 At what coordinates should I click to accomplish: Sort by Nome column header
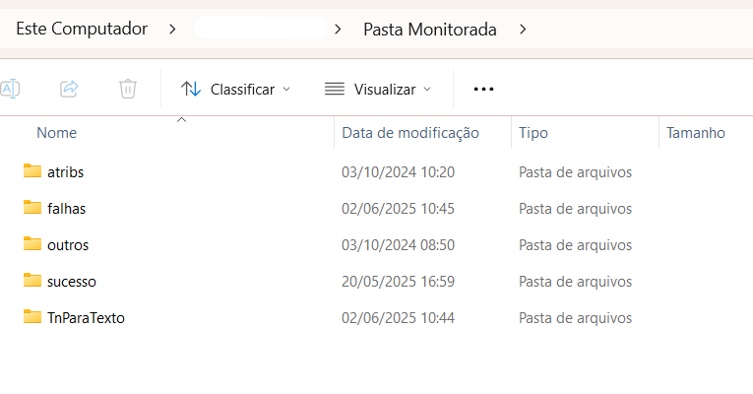(x=57, y=133)
